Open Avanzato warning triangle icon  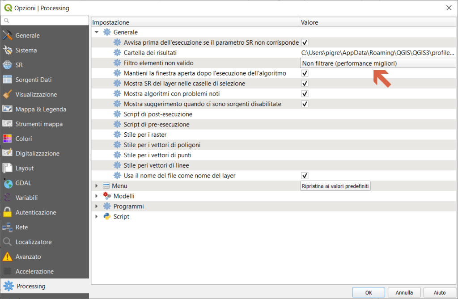pos(8,257)
